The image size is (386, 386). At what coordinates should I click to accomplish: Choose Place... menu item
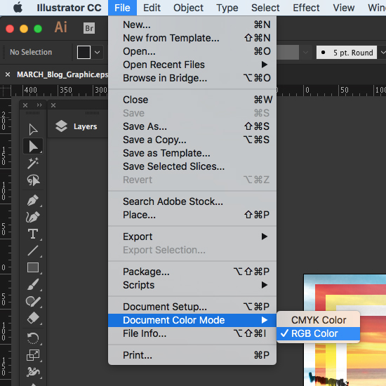[x=192, y=215]
